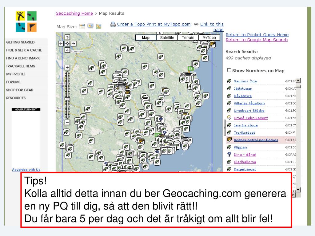Click the printer icon for Topo Print
Viewport: 315px width, 236px height.
tap(113, 24)
